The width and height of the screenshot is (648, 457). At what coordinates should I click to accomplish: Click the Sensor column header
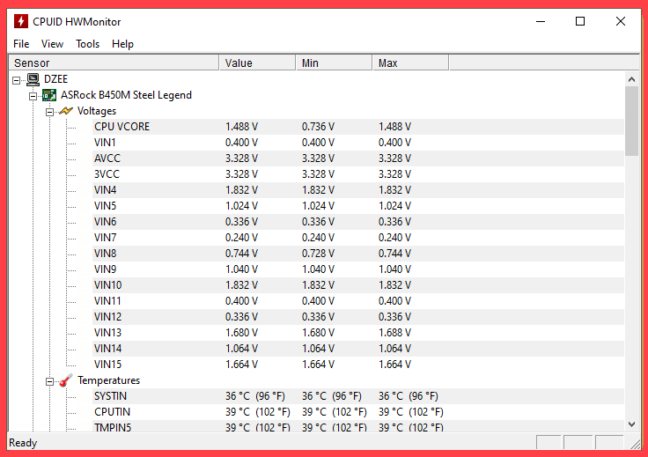pos(114,63)
